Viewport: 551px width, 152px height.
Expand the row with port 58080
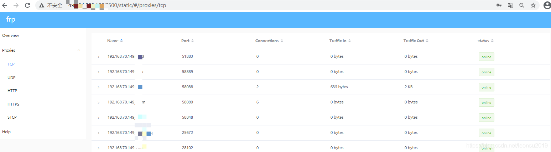[98, 102]
